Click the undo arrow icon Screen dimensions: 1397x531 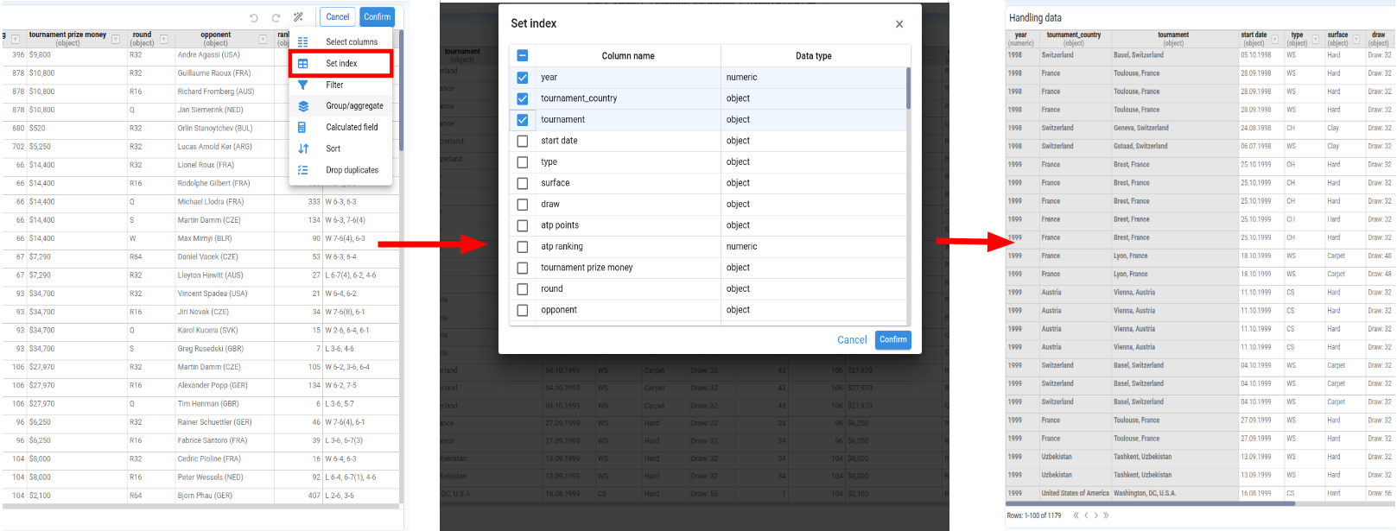[x=254, y=17]
